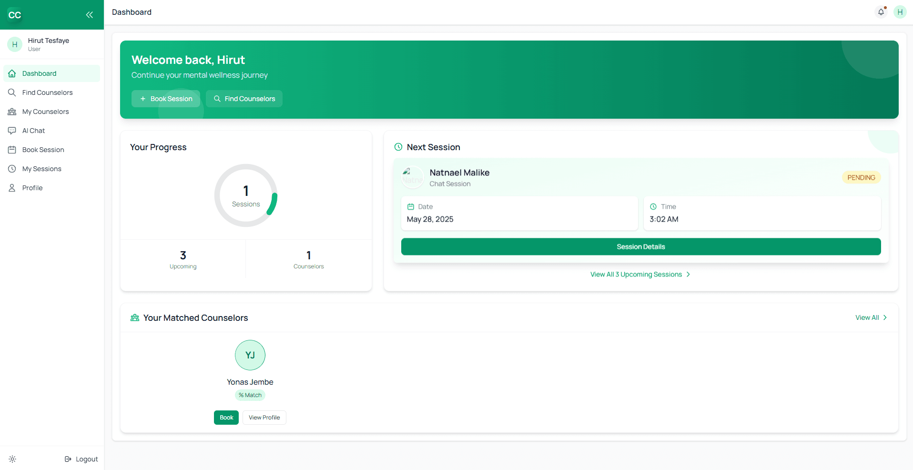Click the CC logo in the sidebar
913x470 pixels.
(15, 15)
